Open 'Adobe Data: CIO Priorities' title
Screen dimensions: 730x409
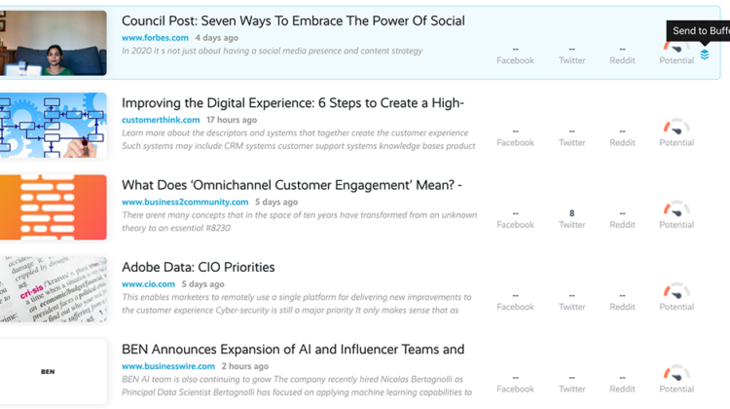(198, 267)
